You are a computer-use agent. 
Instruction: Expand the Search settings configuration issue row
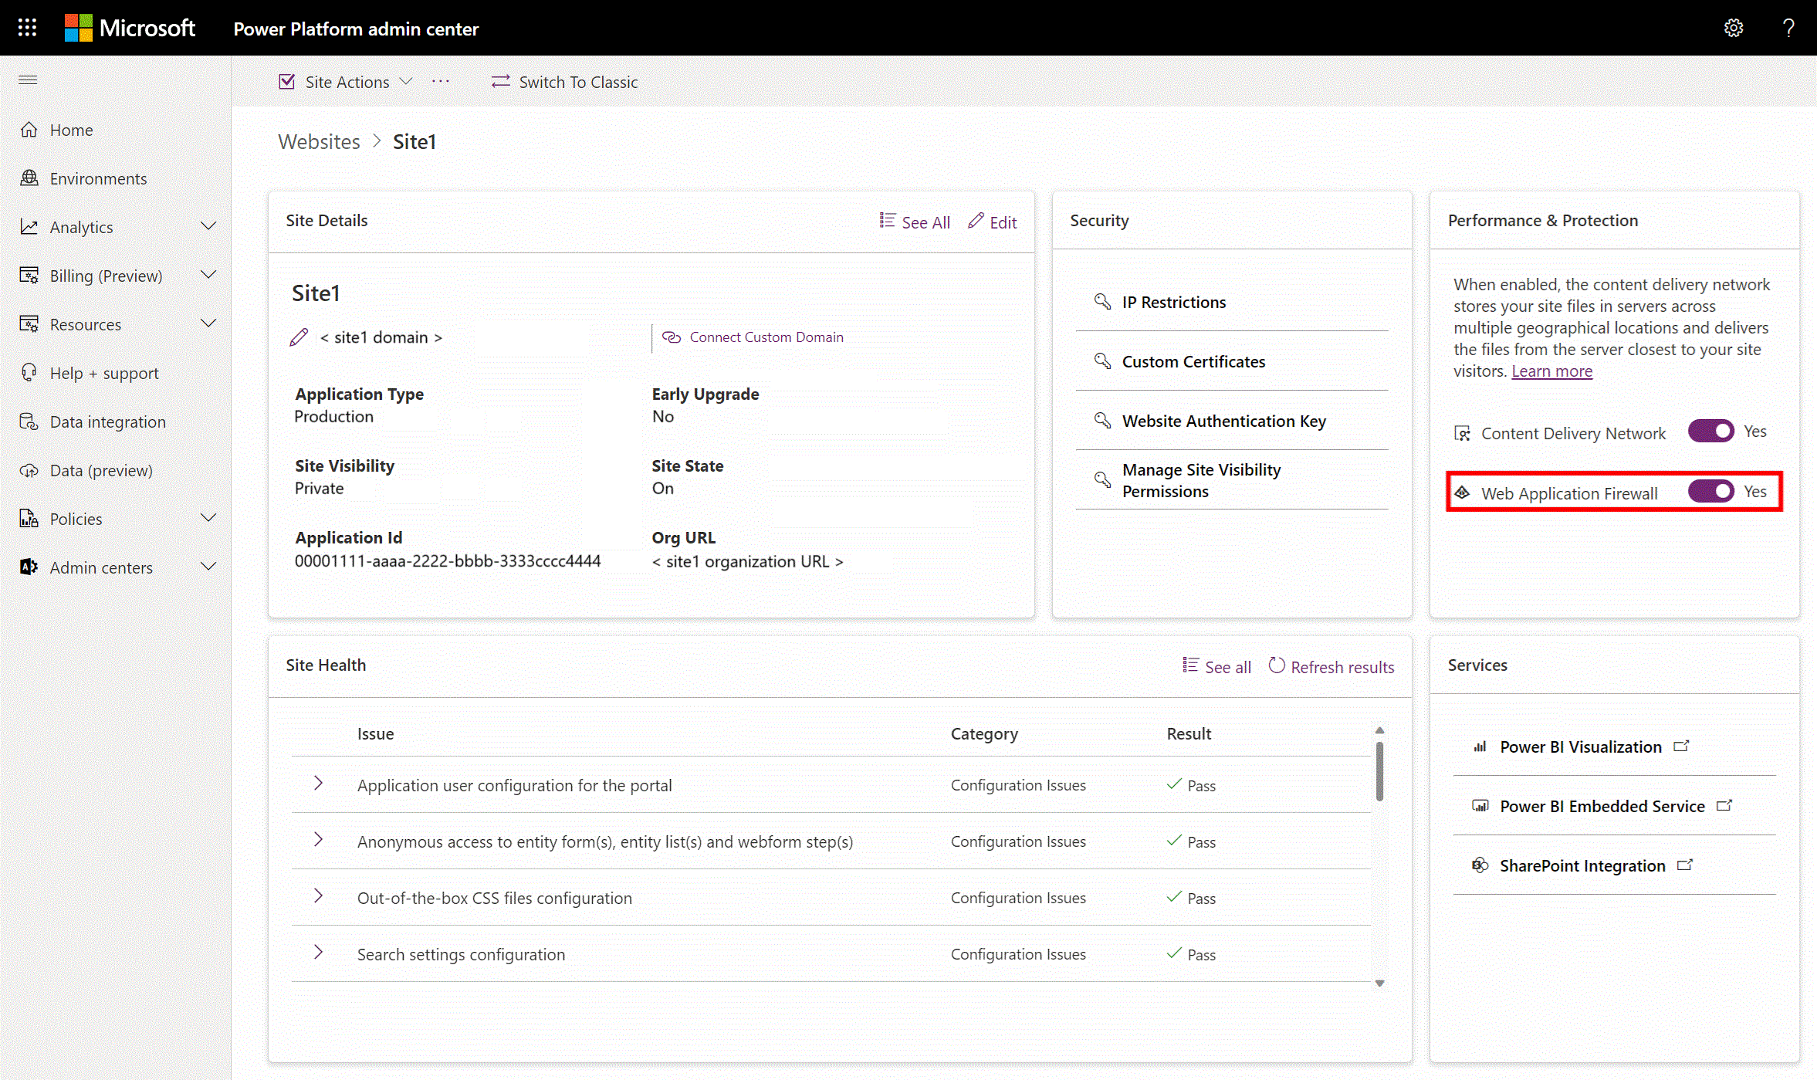(x=317, y=953)
